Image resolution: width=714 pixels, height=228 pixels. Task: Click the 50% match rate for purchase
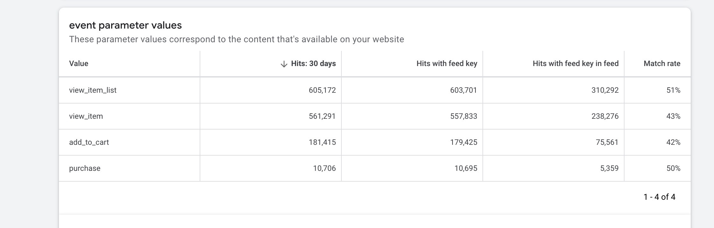tap(673, 168)
